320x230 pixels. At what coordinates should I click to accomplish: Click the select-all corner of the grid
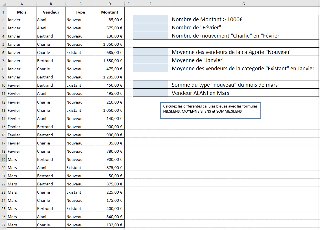(x=3, y=4)
